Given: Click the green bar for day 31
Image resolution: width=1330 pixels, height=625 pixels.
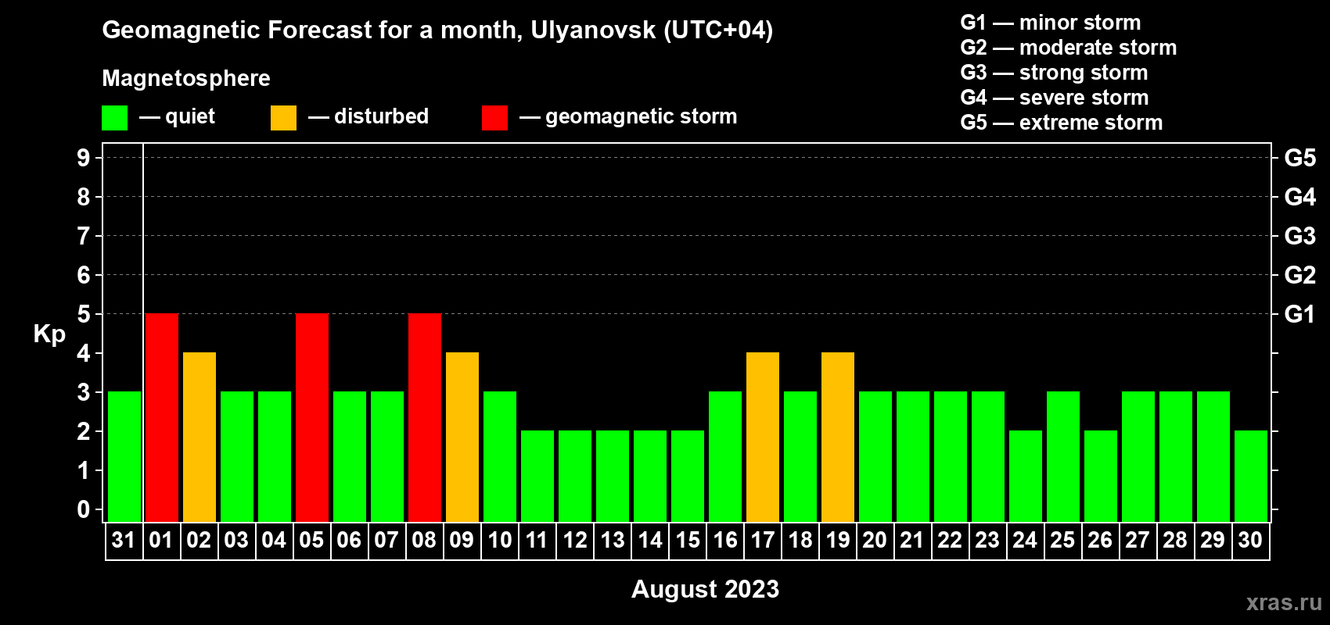Looking at the screenshot, I should [124, 456].
